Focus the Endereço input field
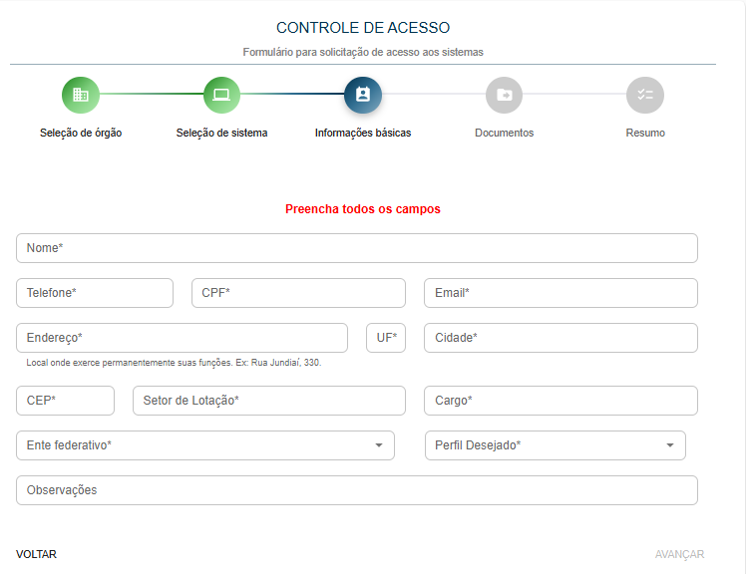 182,338
